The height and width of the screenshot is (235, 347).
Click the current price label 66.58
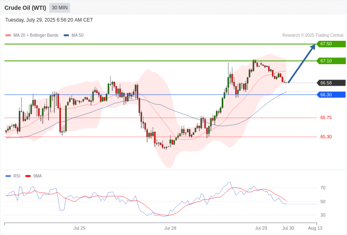(331, 83)
